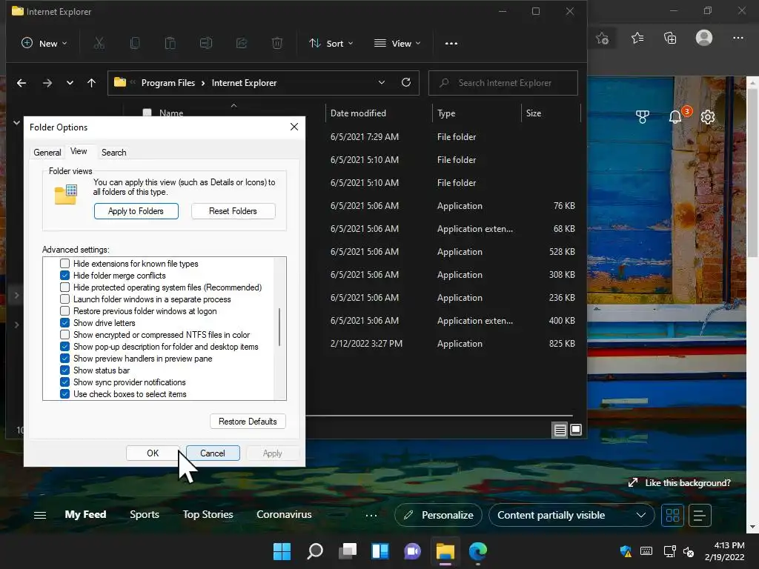The image size is (759, 569).
Task: Switch to large thumbnails view icon in status bar
Action: point(576,430)
